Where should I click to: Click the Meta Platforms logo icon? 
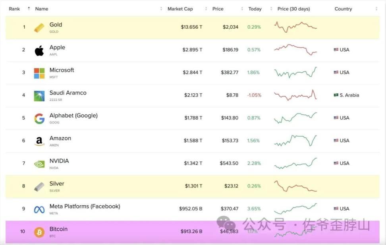click(x=39, y=209)
